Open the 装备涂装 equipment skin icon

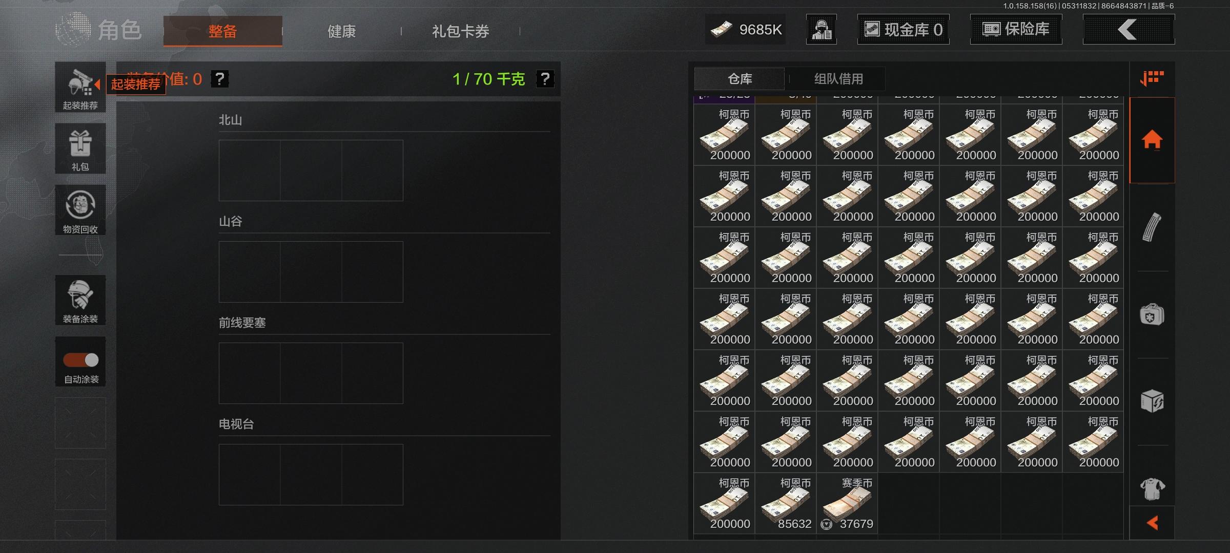pos(80,300)
